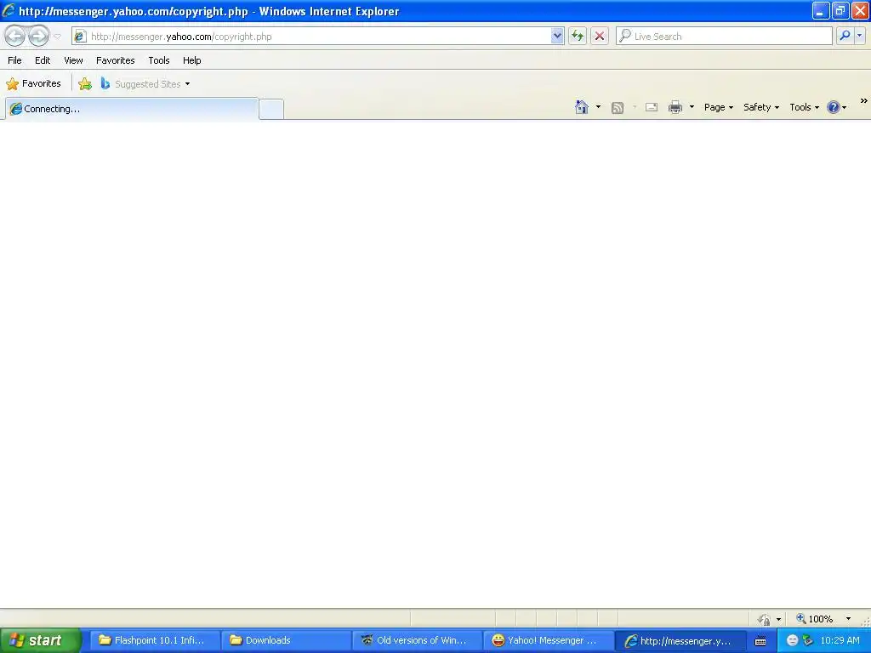Open the Edit menu
Screen dimensions: 871x653
point(43,60)
